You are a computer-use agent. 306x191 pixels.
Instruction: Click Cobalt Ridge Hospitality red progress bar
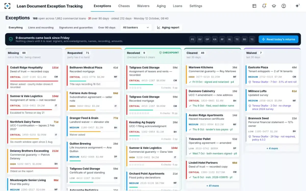[x=34, y=81]
